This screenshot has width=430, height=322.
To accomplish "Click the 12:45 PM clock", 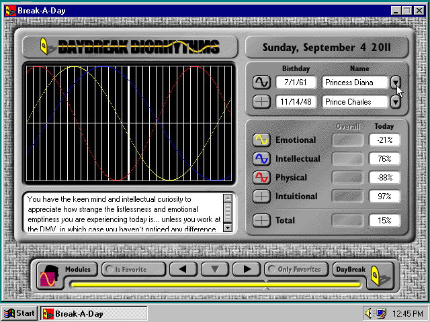I will 407,313.
